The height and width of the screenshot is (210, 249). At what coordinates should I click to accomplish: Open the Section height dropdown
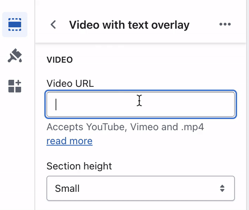(x=141, y=189)
